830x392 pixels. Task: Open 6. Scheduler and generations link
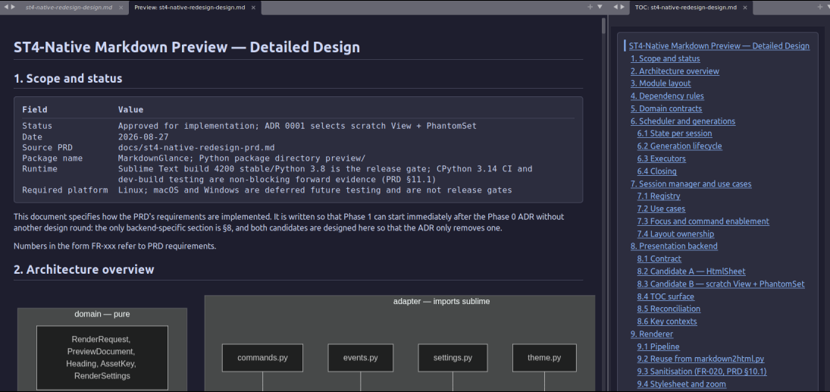click(x=683, y=121)
